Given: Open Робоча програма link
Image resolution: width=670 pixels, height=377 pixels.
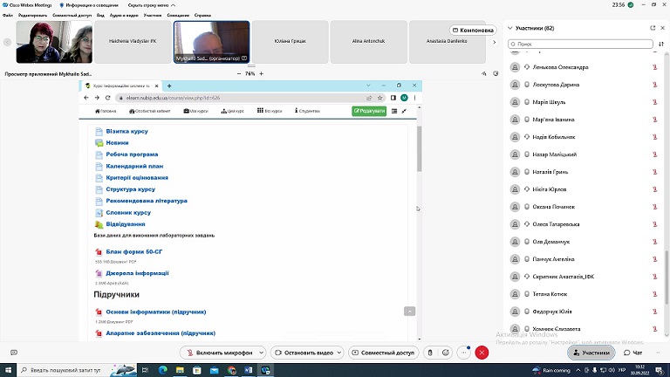Looking at the screenshot, I should click(132, 154).
